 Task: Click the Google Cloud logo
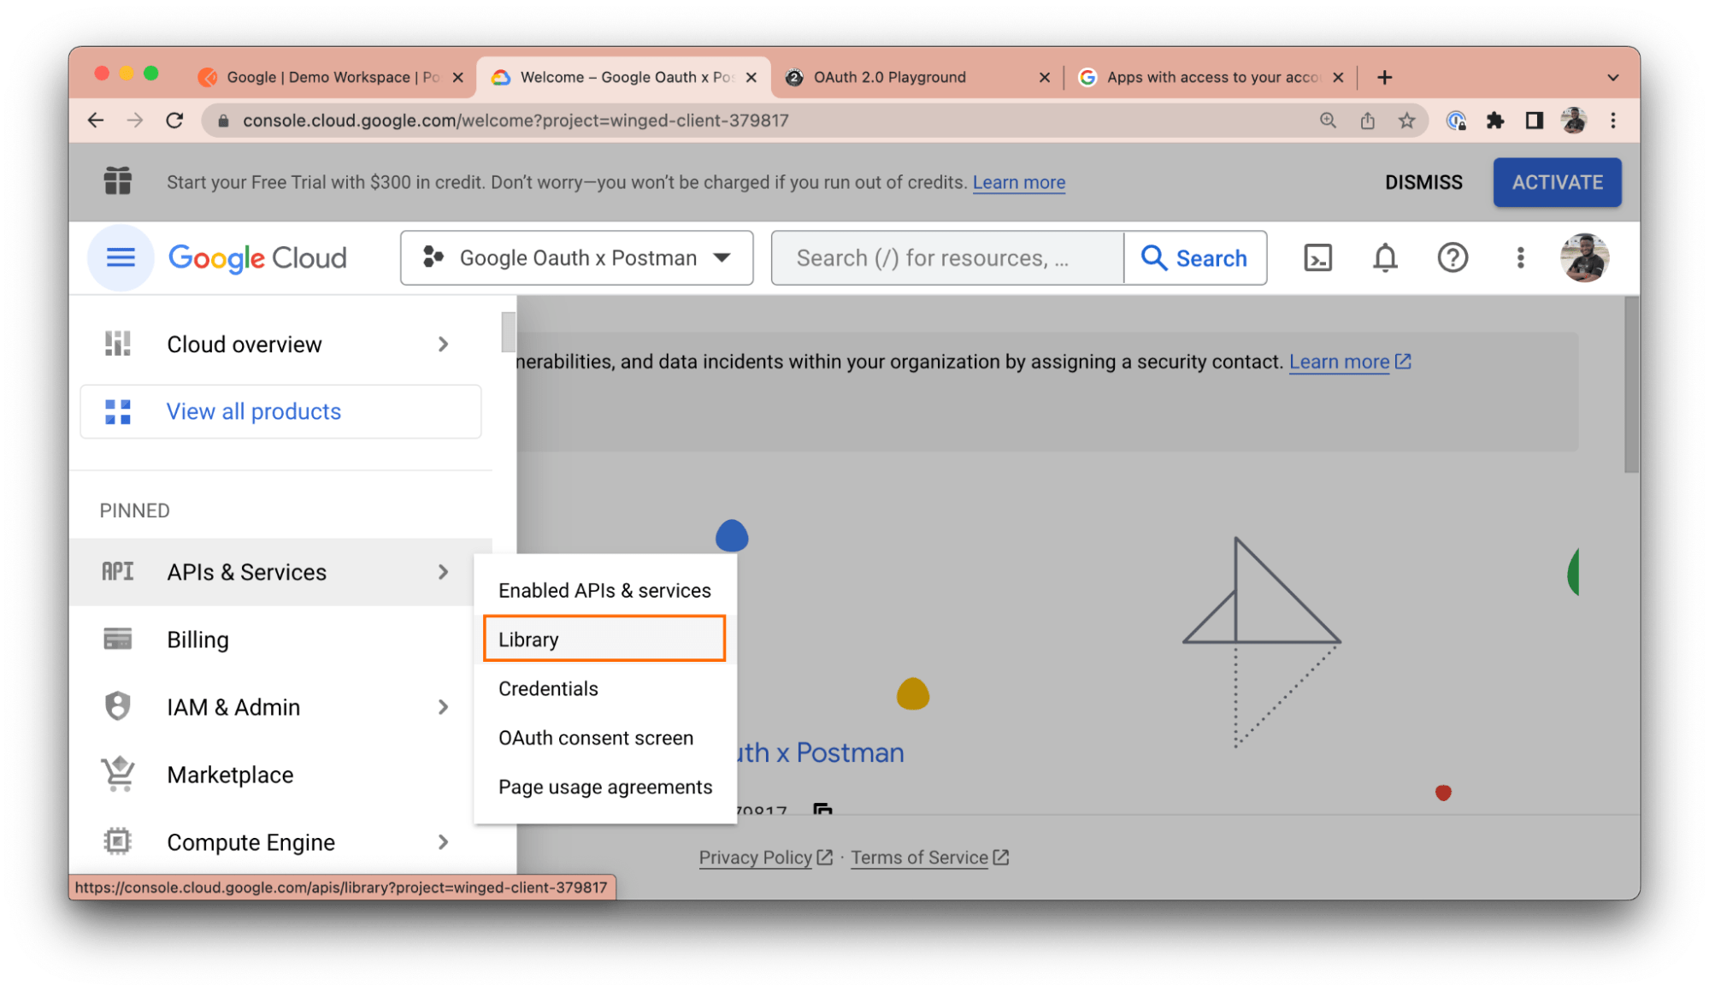[257, 257]
